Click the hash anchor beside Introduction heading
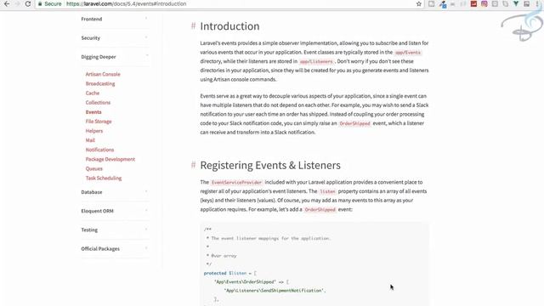The width and height of the screenshot is (544, 306). (193, 26)
